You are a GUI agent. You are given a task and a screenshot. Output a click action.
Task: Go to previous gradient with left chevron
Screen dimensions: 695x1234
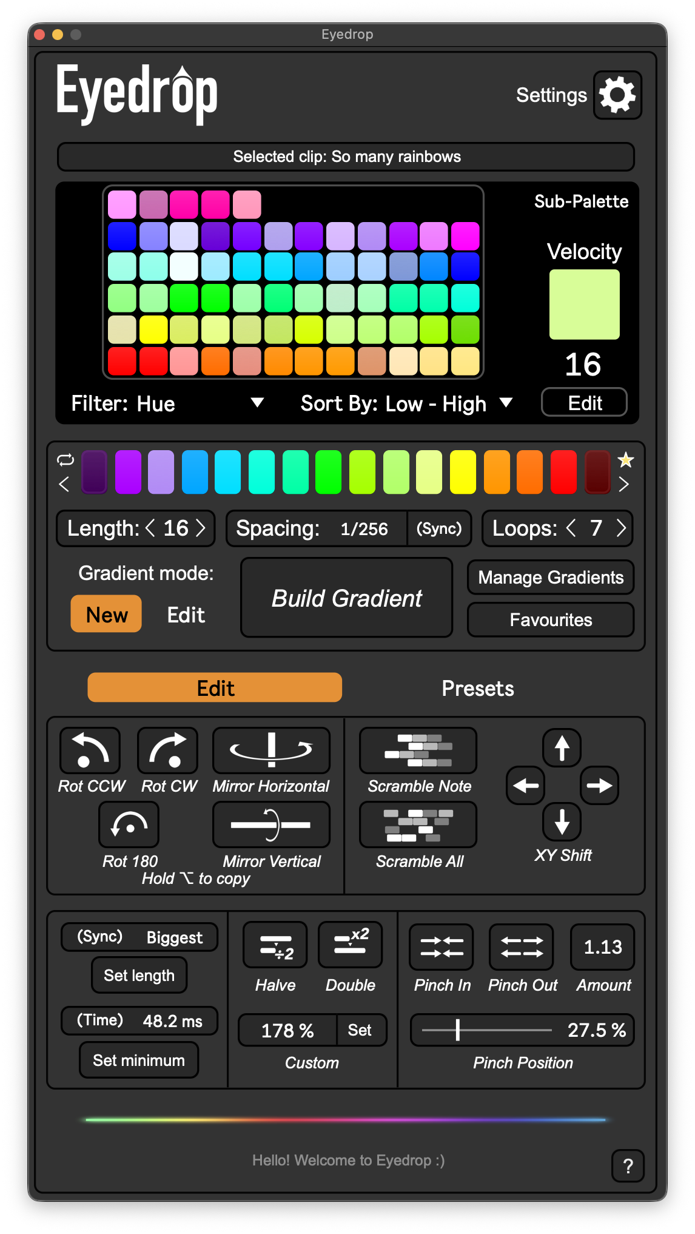click(x=64, y=484)
